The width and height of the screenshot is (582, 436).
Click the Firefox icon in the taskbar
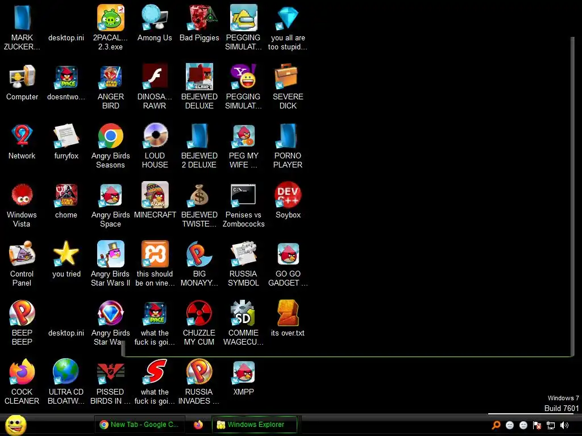coord(198,425)
